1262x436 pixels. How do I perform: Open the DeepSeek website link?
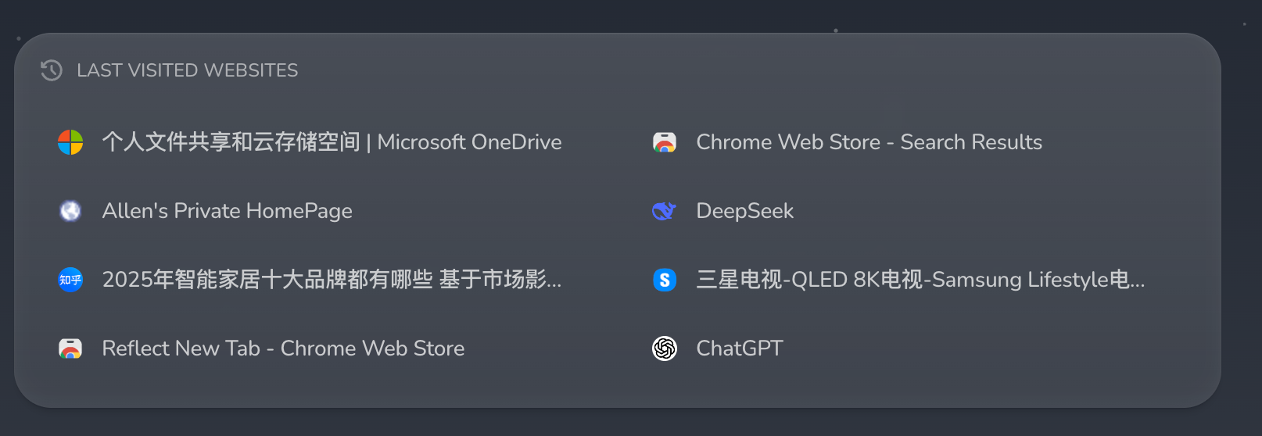[744, 211]
